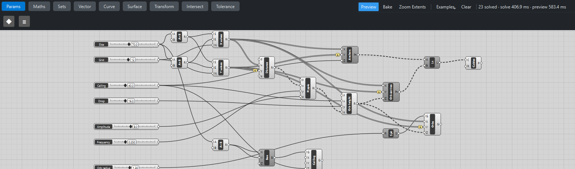This screenshot has width=575, height=169.
Task: Select the Ripple expression node
Action: [x=308, y=88]
